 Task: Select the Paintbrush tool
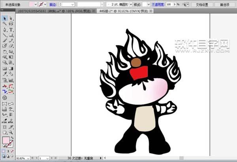(x=5, y=40)
